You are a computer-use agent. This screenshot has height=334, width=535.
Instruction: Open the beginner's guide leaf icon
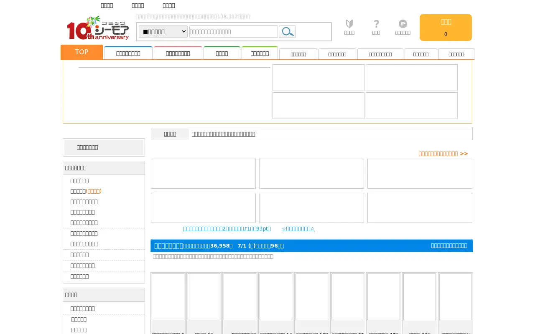(x=349, y=27)
